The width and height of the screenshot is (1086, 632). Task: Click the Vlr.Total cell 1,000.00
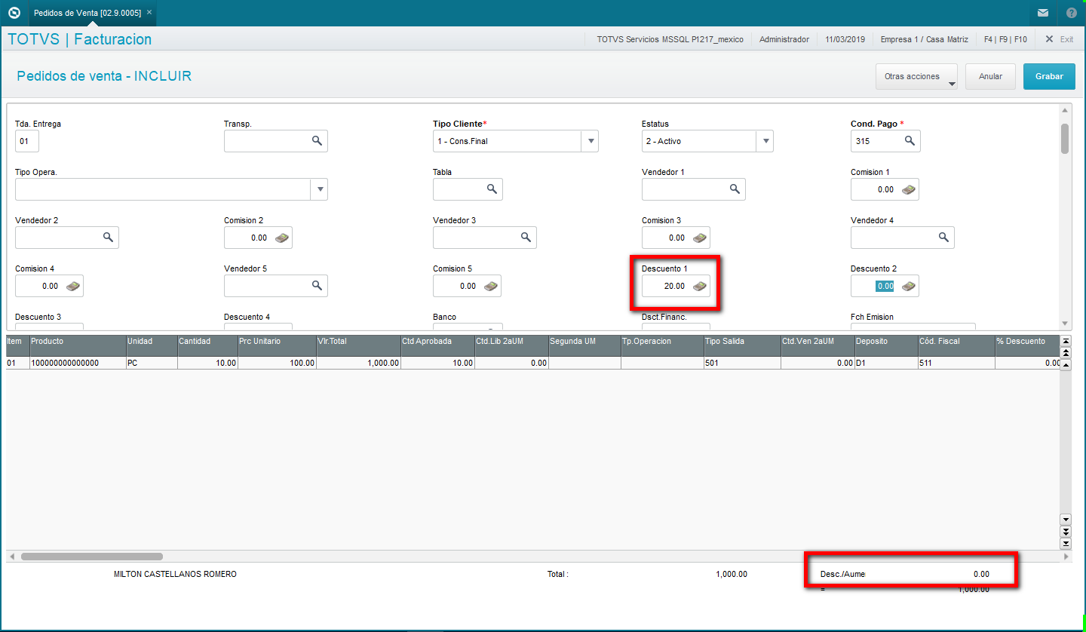[359, 363]
